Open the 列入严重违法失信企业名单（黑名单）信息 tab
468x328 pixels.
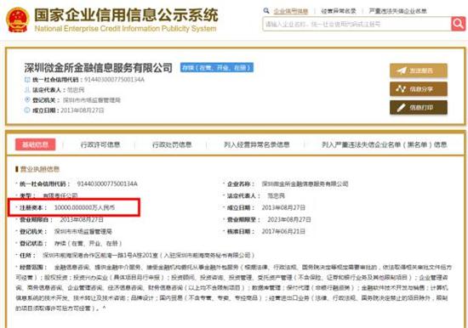(x=385, y=145)
